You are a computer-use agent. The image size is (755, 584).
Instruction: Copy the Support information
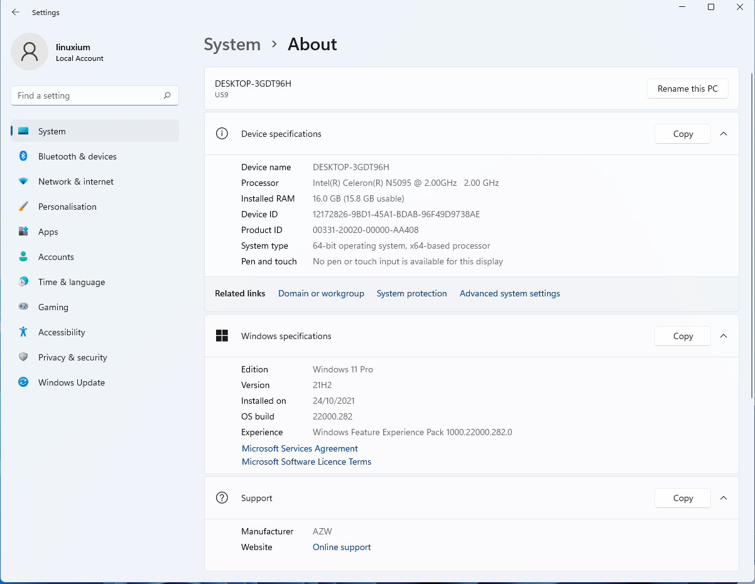click(683, 498)
